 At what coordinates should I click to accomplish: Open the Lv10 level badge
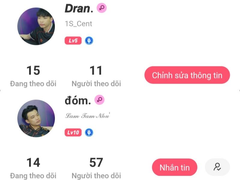point(73,132)
